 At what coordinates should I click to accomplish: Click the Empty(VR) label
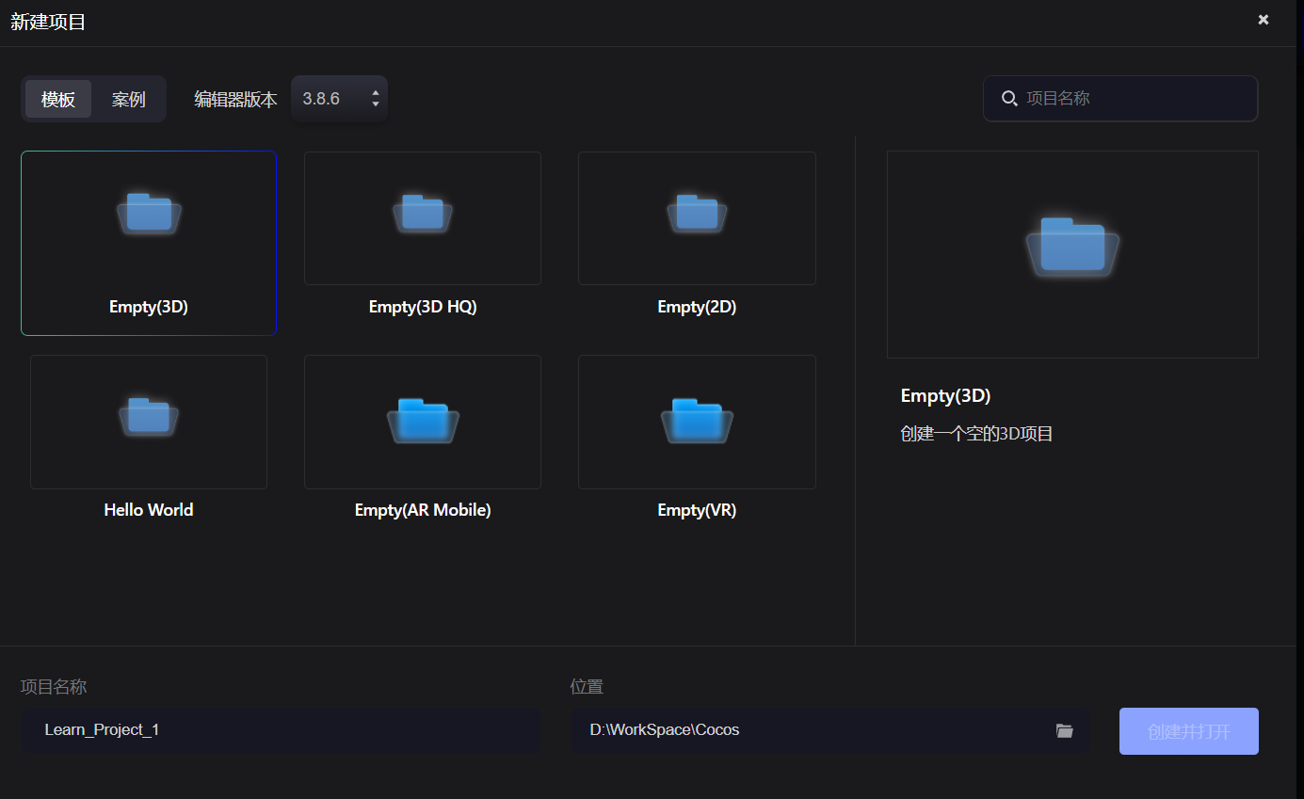click(697, 510)
